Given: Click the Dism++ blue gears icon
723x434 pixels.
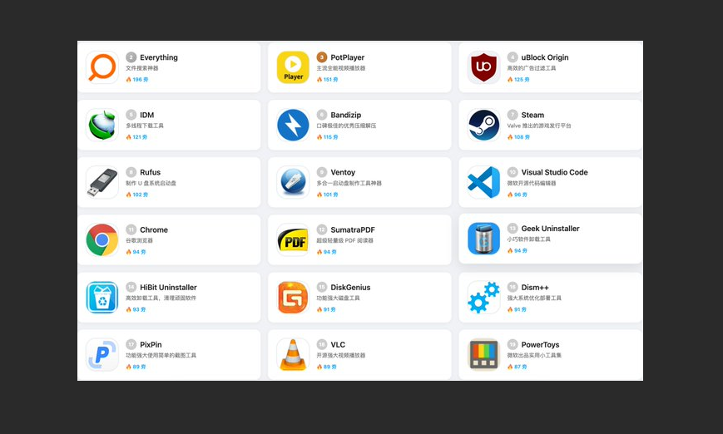Looking at the screenshot, I should (483, 298).
